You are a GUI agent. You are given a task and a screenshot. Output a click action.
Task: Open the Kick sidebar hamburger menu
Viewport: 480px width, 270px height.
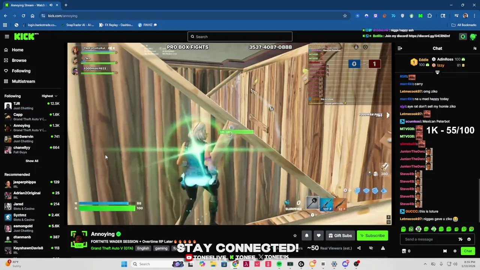point(7,36)
